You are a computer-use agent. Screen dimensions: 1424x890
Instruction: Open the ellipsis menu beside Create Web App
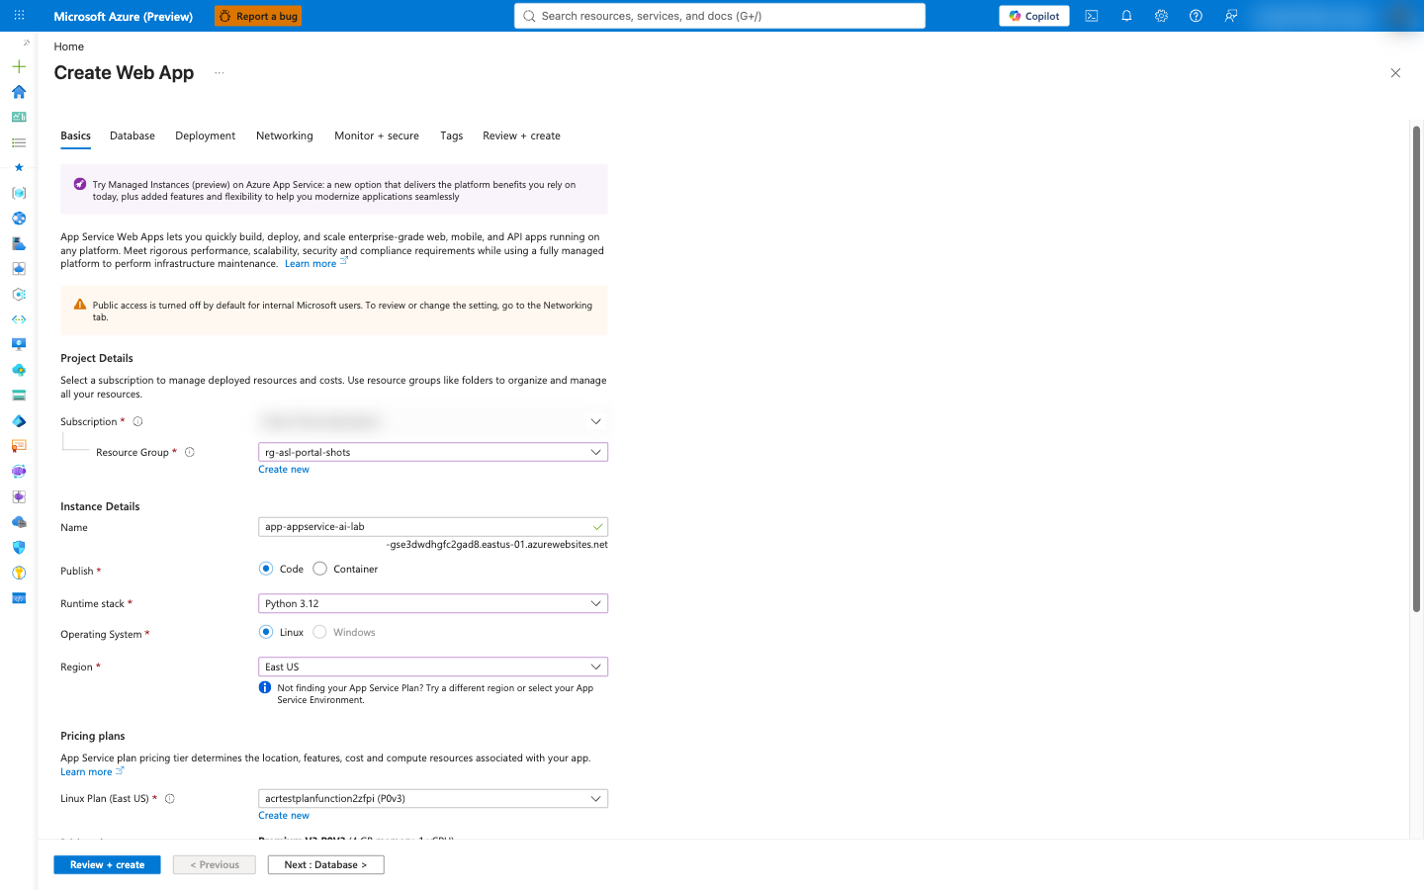click(x=220, y=73)
